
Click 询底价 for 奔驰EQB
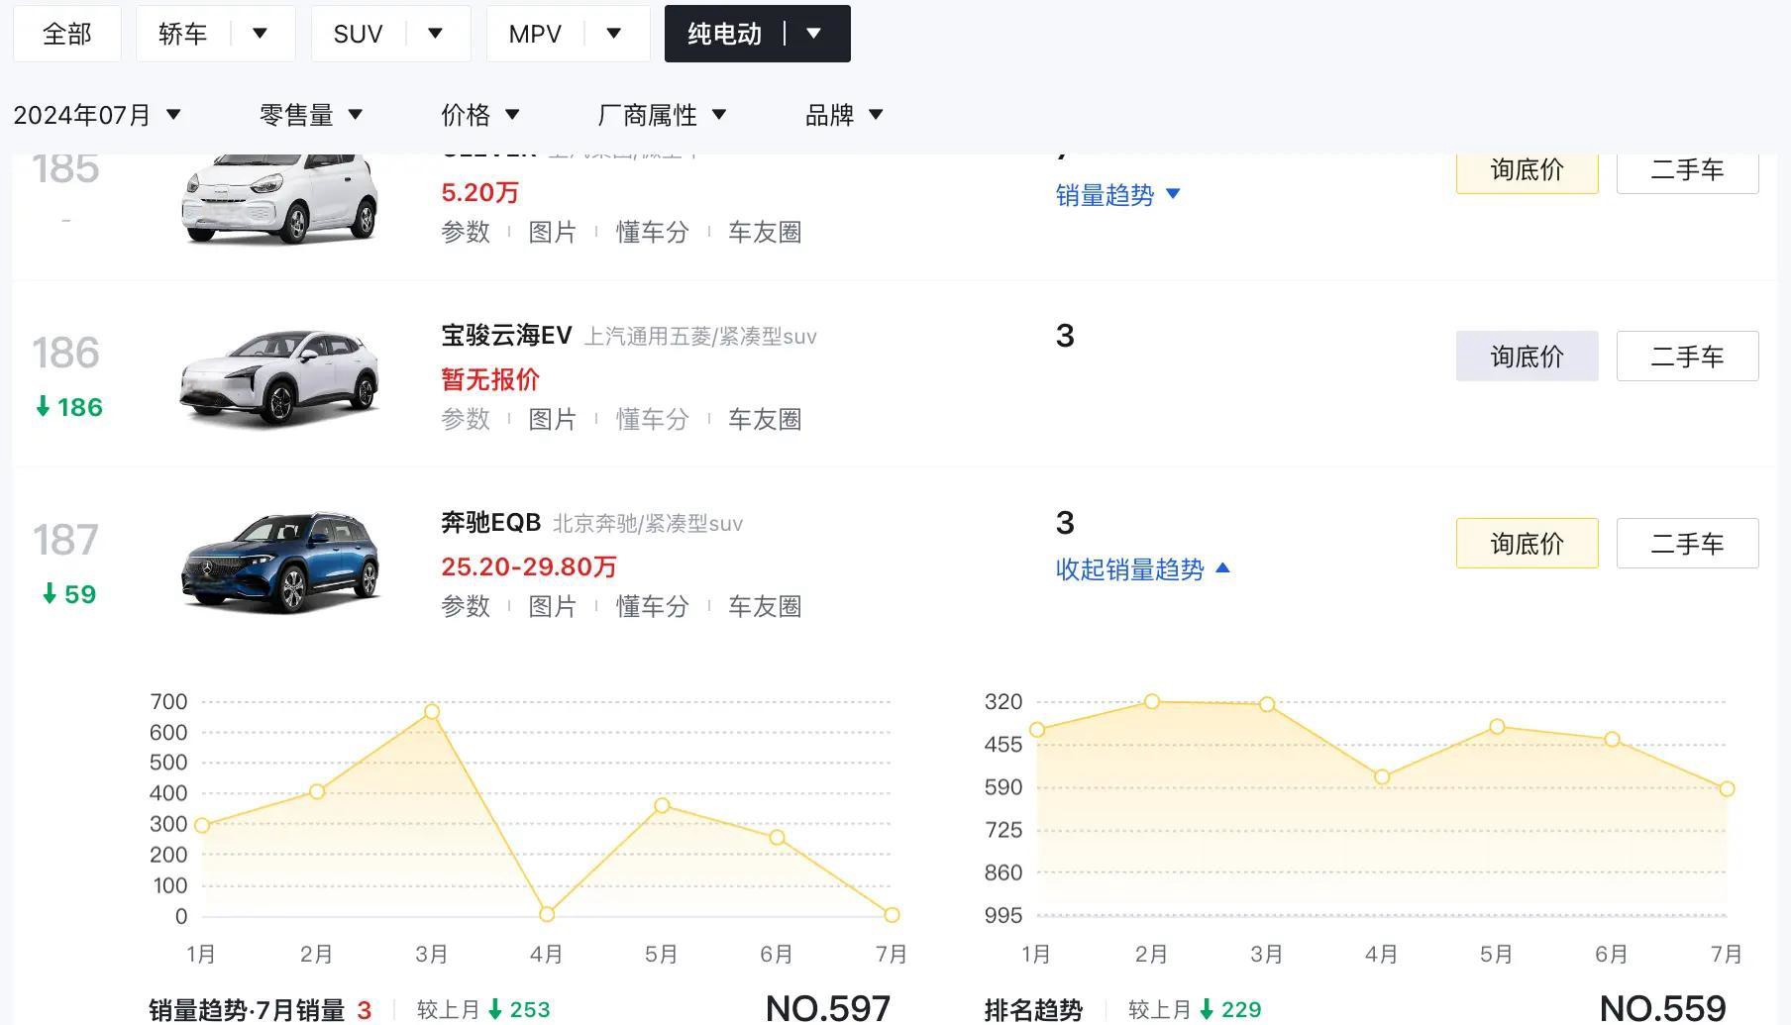click(x=1527, y=543)
